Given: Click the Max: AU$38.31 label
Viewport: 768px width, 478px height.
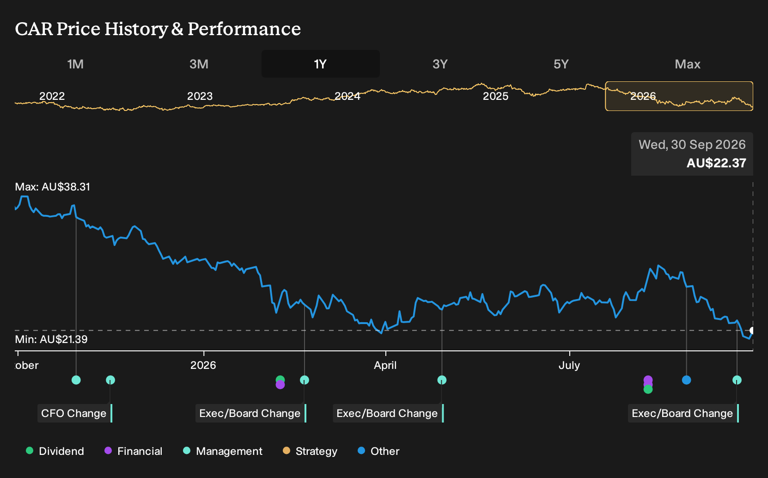Looking at the screenshot, I should click(53, 187).
